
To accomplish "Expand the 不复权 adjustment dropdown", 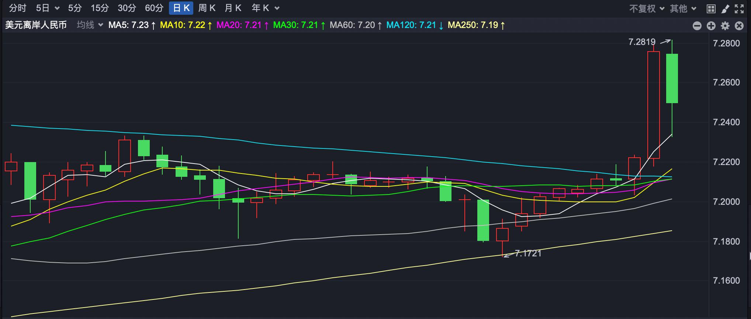I will (647, 8).
